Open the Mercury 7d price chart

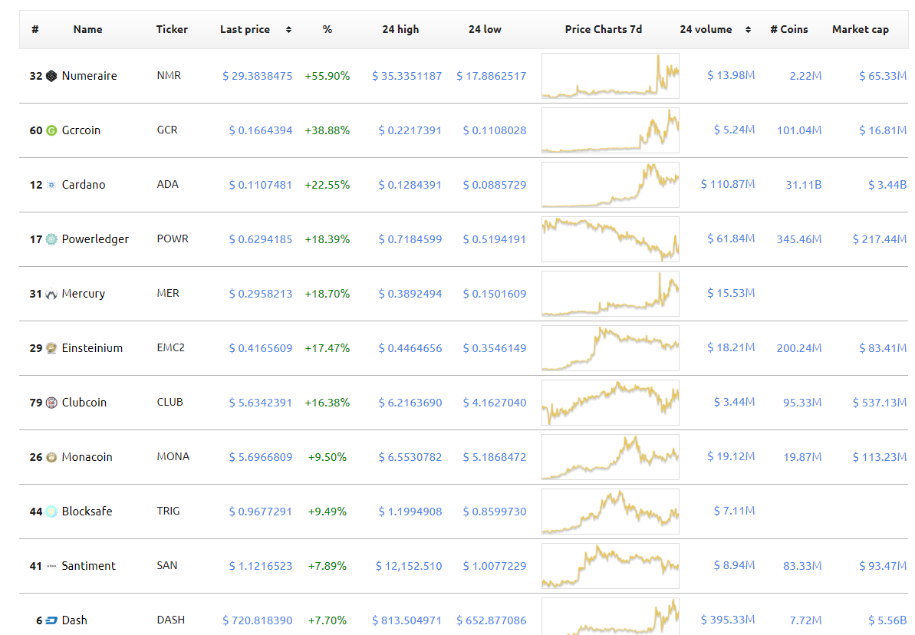pyautogui.click(x=611, y=294)
